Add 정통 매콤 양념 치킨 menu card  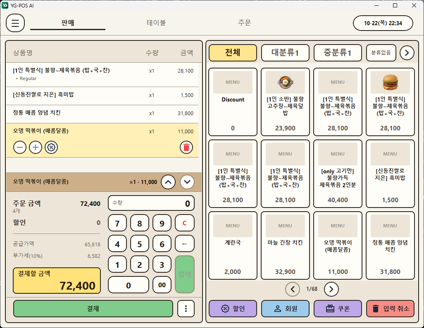(390, 245)
